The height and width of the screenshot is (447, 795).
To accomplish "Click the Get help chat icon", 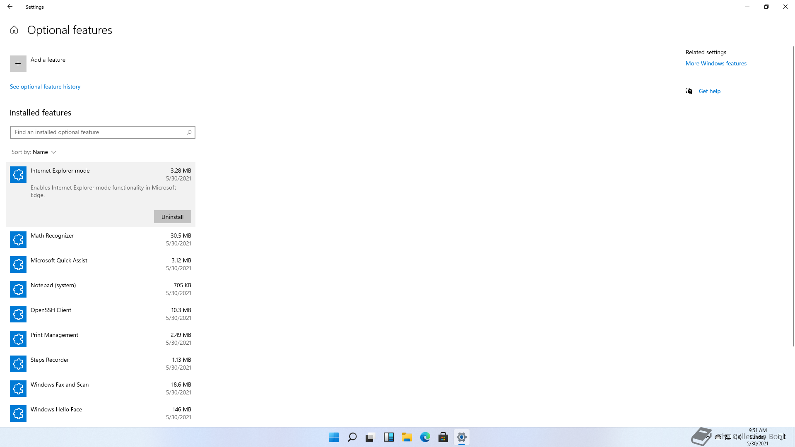I will (x=689, y=91).
